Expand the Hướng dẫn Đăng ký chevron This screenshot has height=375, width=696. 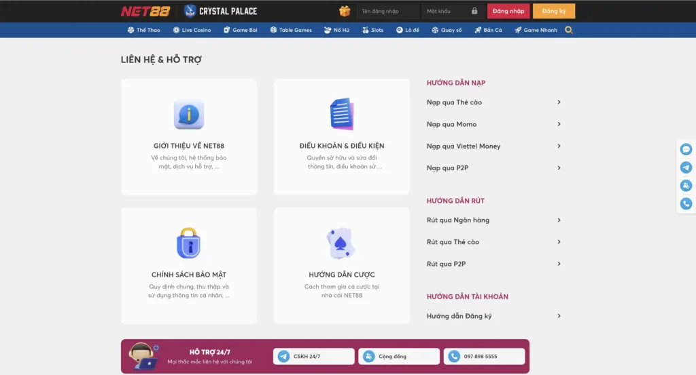tap(559, 316)
